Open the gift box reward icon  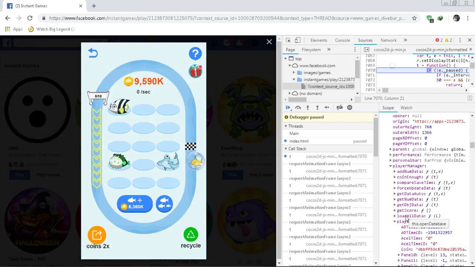(x=195, y=70)
